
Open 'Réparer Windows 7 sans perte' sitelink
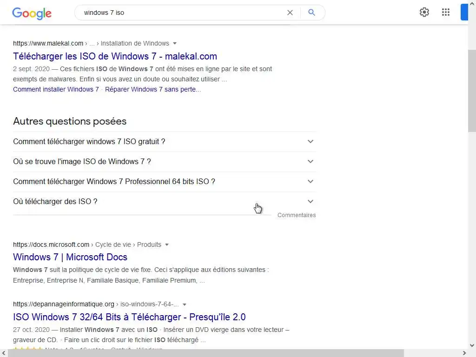tap(152, 89)
